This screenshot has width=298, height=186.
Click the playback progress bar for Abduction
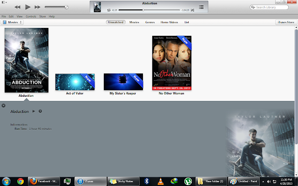click(149, 10)
